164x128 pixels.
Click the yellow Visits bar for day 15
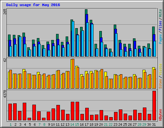pyautogui.click(x=76, y=77)
